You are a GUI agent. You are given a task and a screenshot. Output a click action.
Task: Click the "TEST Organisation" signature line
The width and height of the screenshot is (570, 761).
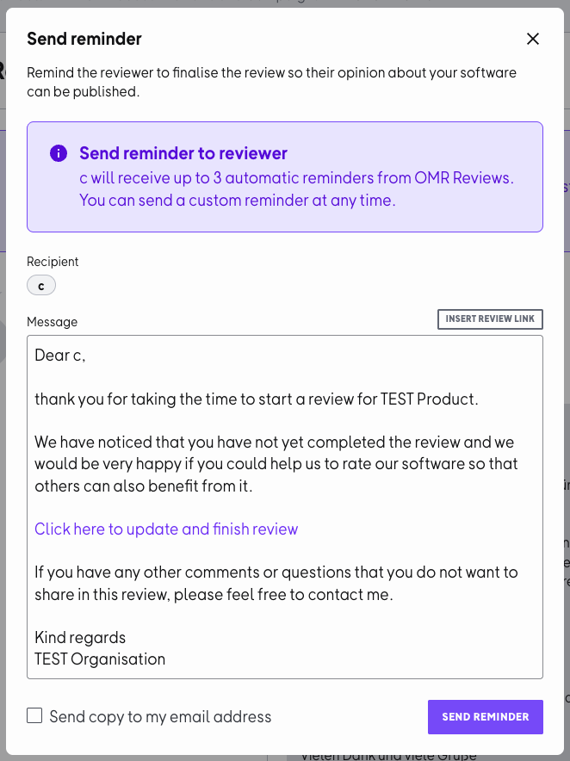click(100, 659)
